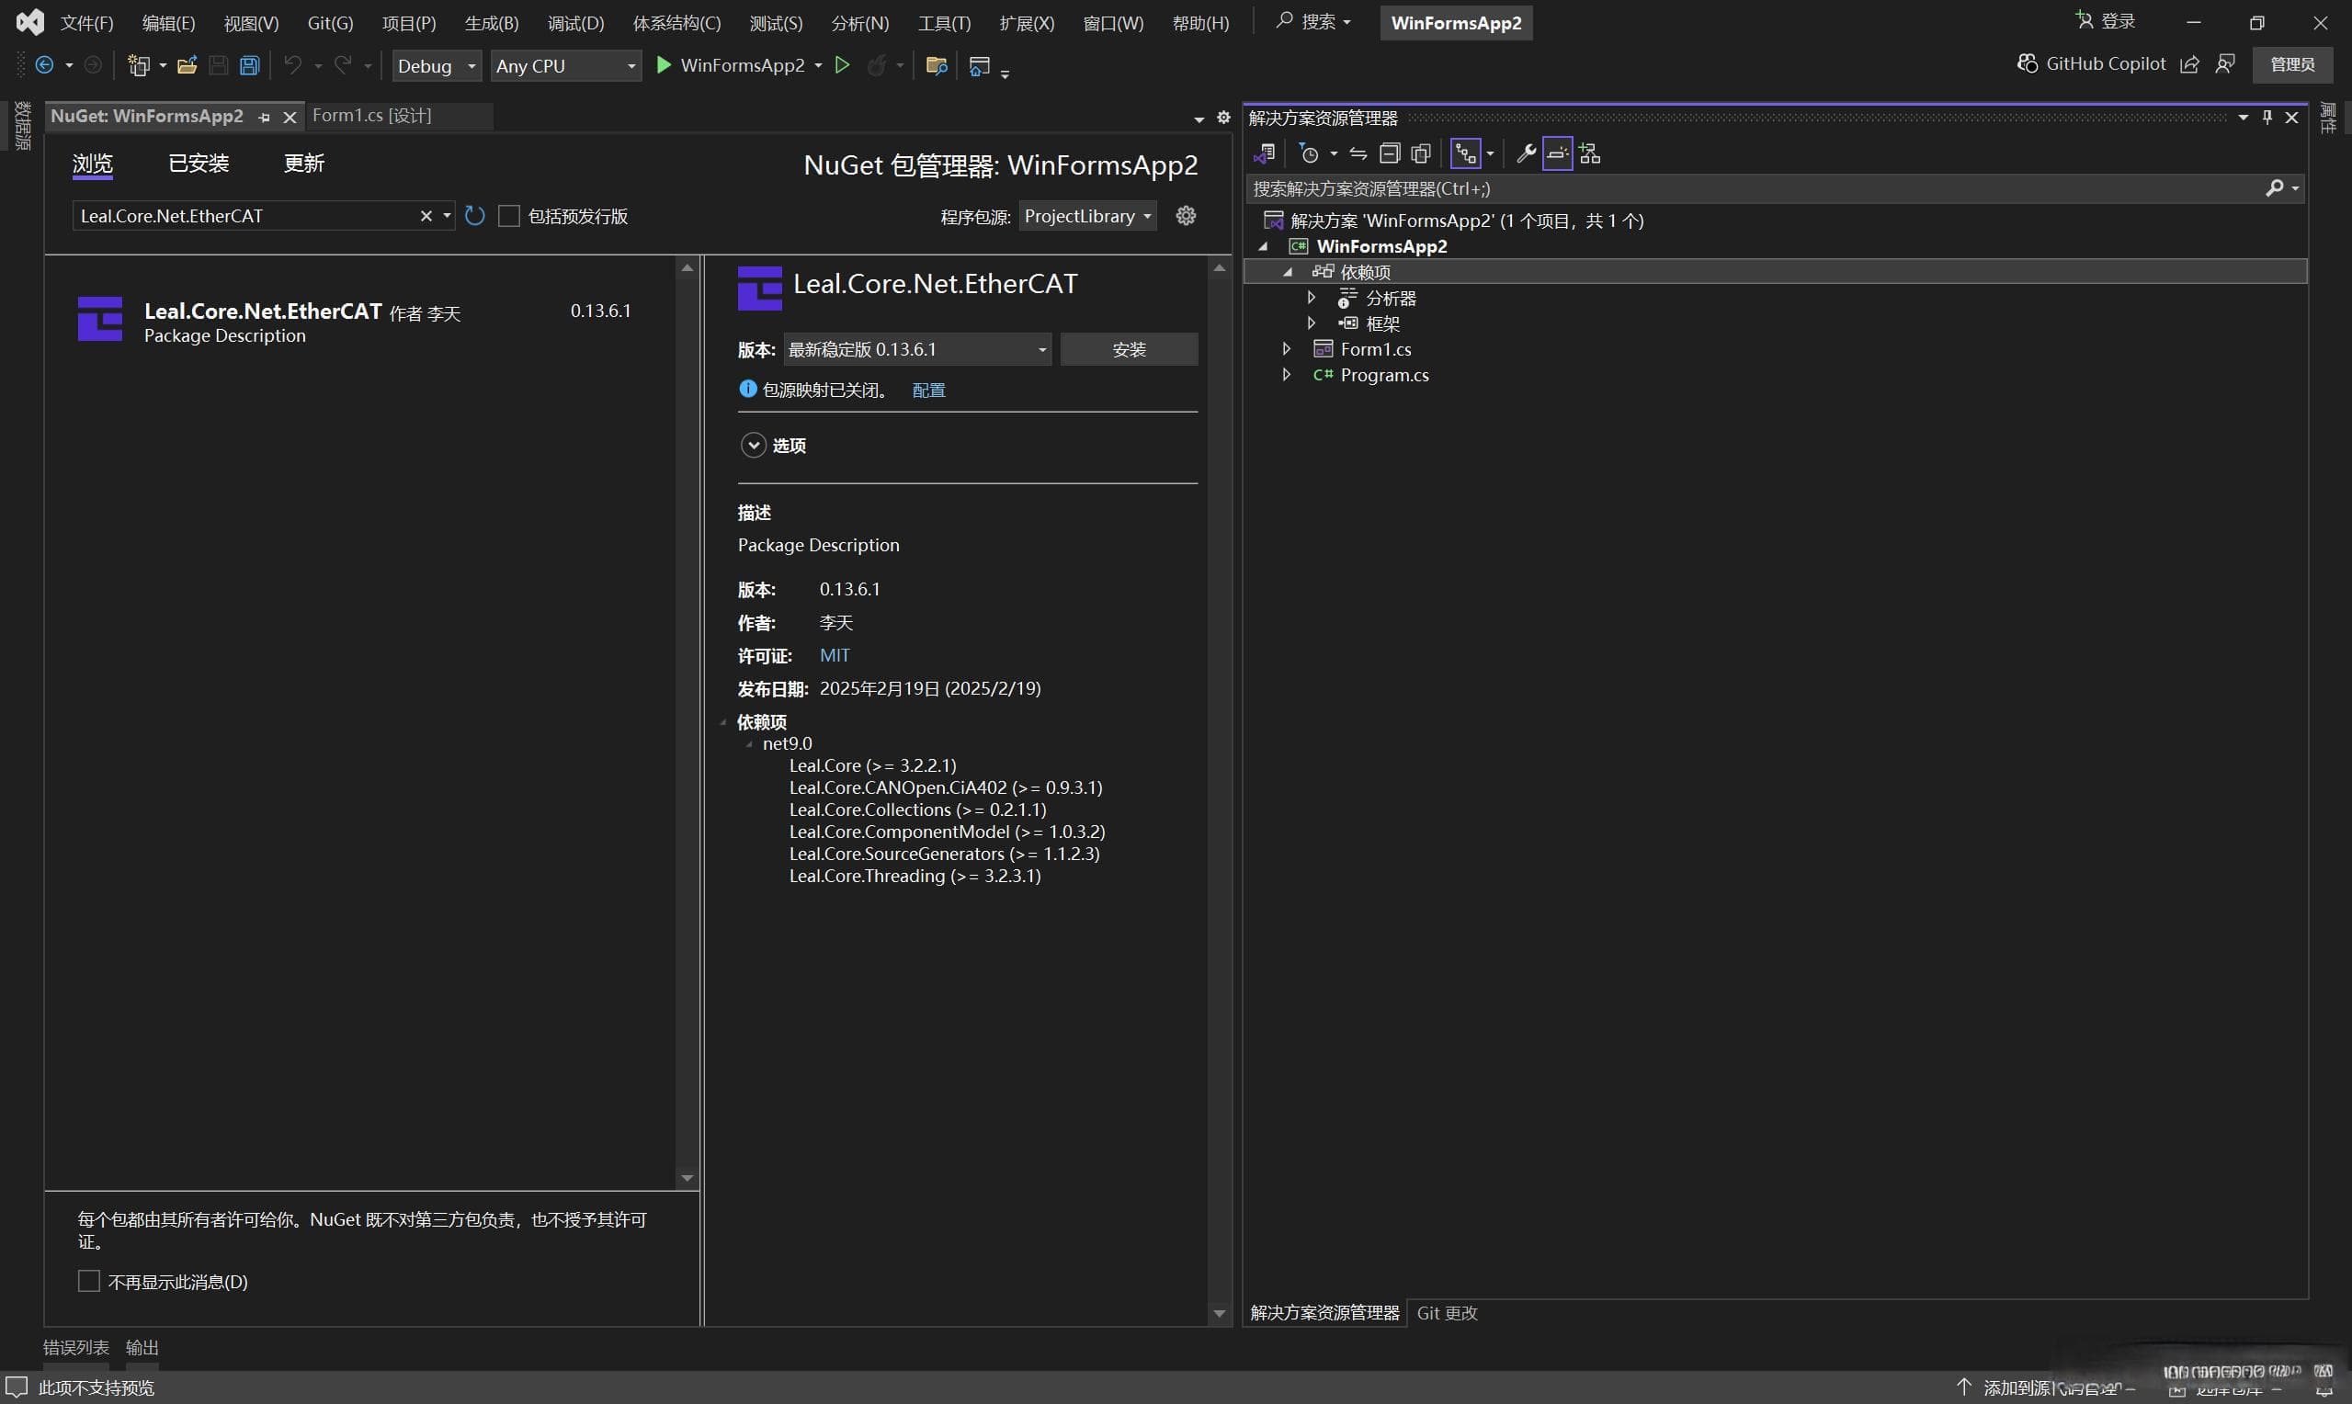Click 安装 button to install package
Screen dimensions: 2352x1404
tap(1129, 349)
